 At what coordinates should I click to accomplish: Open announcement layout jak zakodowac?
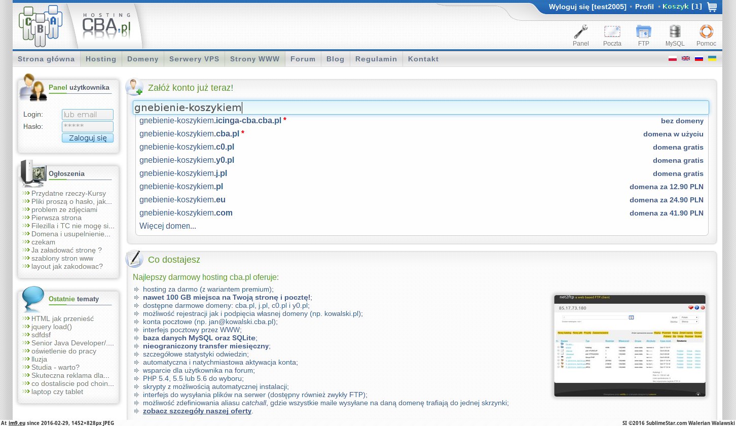pos(67,266)
